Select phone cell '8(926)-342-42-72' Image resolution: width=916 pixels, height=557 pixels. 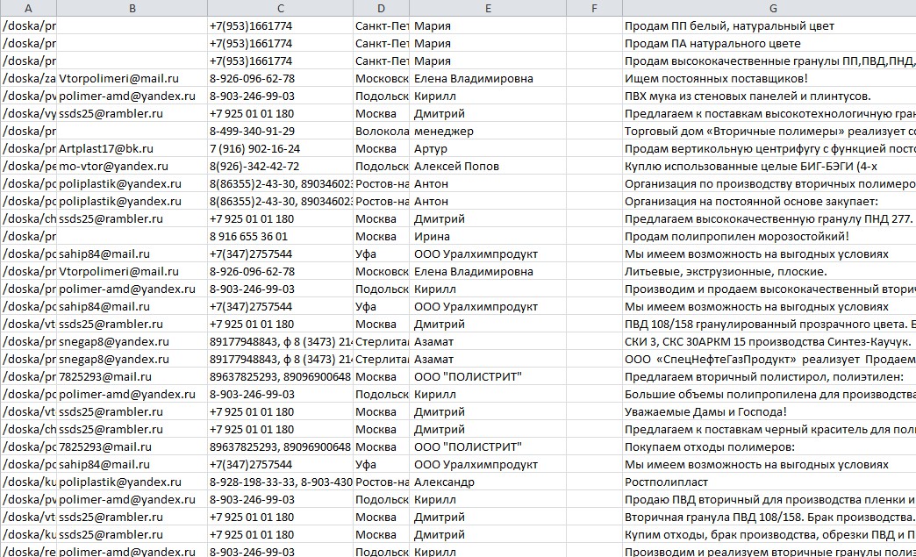tap(281, 166)
